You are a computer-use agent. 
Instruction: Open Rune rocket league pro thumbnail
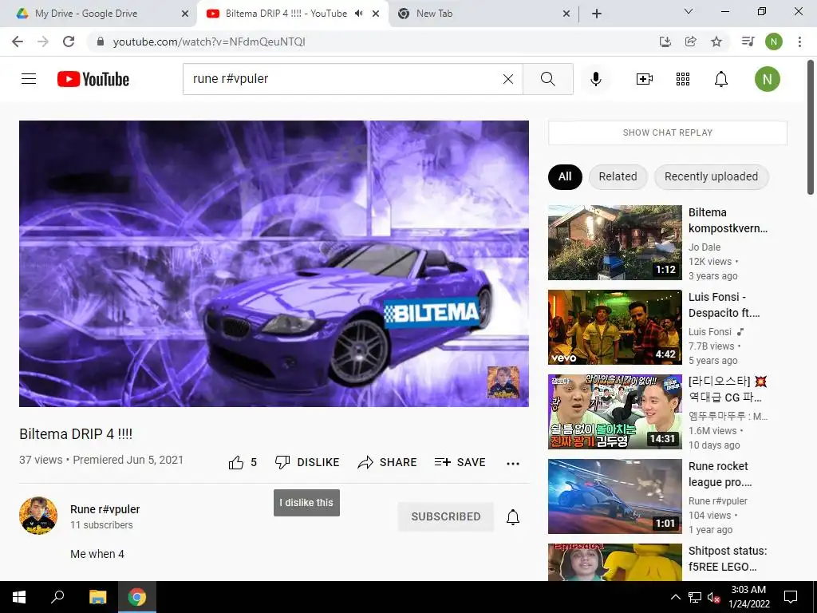[x=615, y=496]
